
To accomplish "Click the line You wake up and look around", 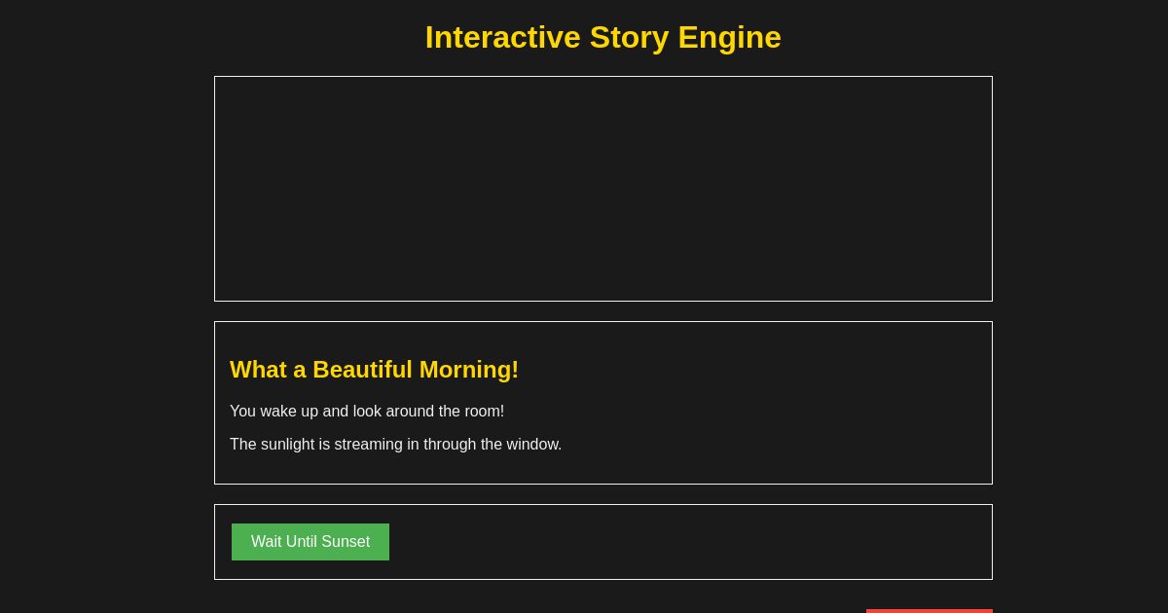I will (x=367, y=412).
